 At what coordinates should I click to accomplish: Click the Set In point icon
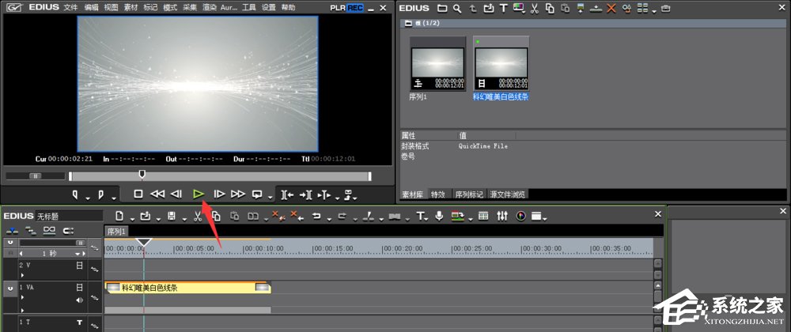click(77, 194)
